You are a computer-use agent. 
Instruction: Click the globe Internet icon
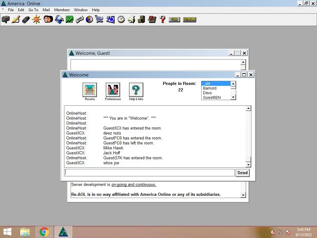tap(89, 20)
